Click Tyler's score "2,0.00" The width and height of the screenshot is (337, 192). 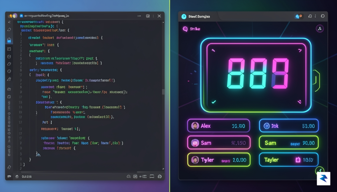point(240,160)
